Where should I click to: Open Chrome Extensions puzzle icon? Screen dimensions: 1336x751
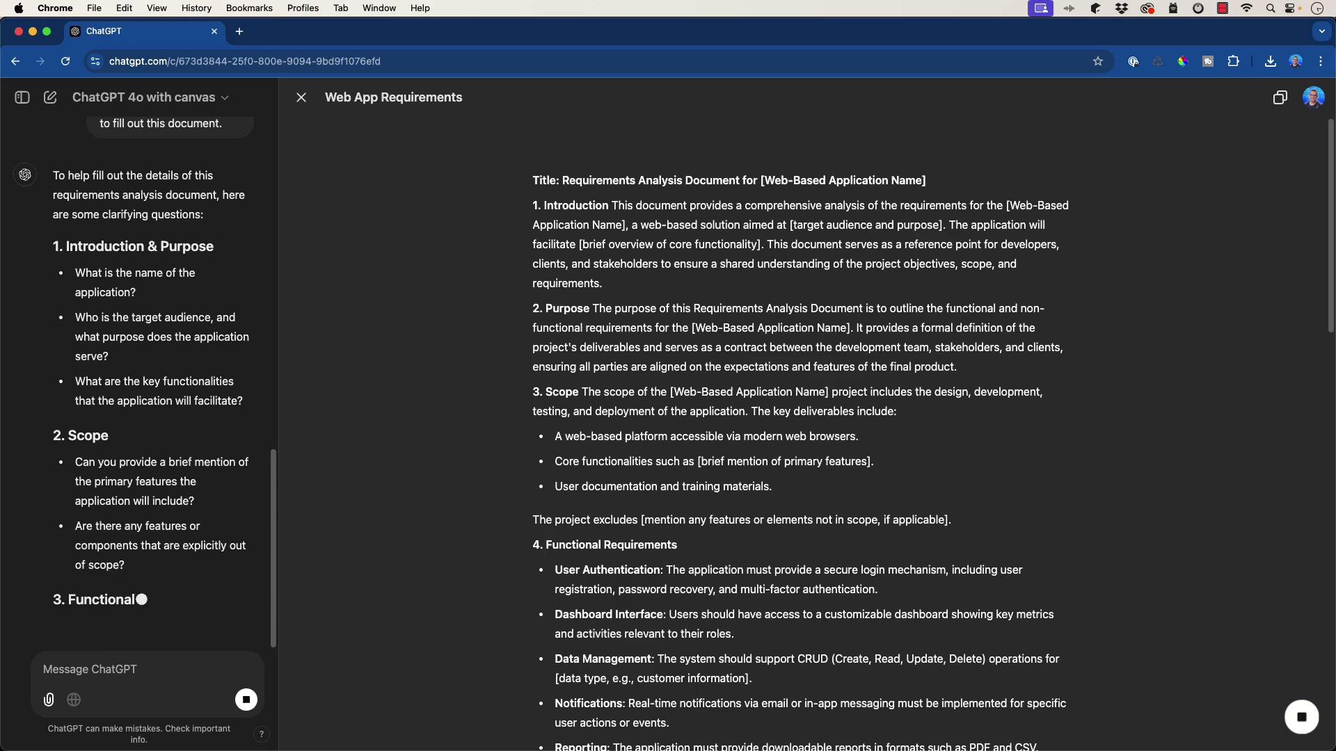click(1234, 61)
